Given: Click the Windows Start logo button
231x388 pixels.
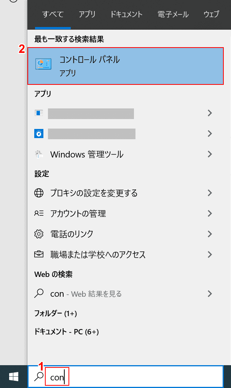Looking at the screenshot, I should pyautogui.click(x=14, y=377).
